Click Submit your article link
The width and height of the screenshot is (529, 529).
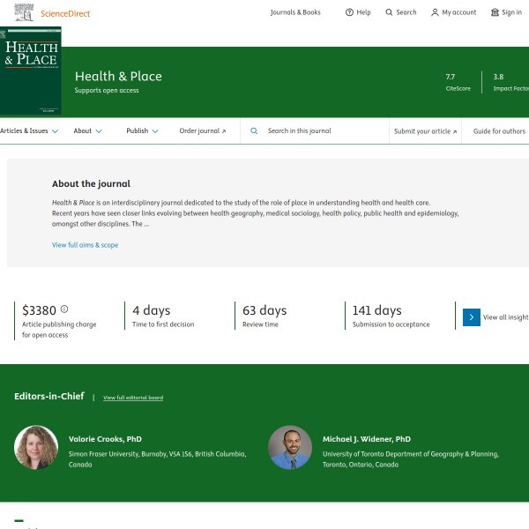pyautogui.click(x=425, y=131)
